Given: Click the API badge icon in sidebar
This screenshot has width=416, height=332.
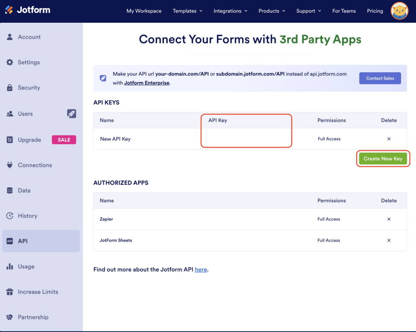Looking at the screenshot, I should pos(10,241).
